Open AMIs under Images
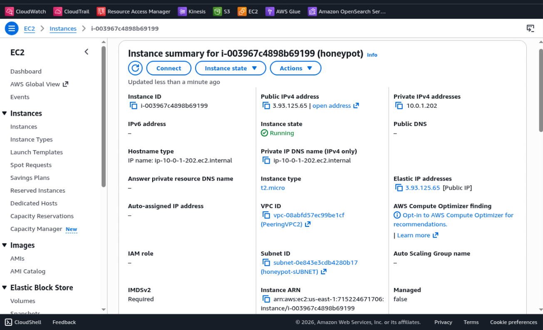Screen dimensions: 543x330 [x=17, y=258]
